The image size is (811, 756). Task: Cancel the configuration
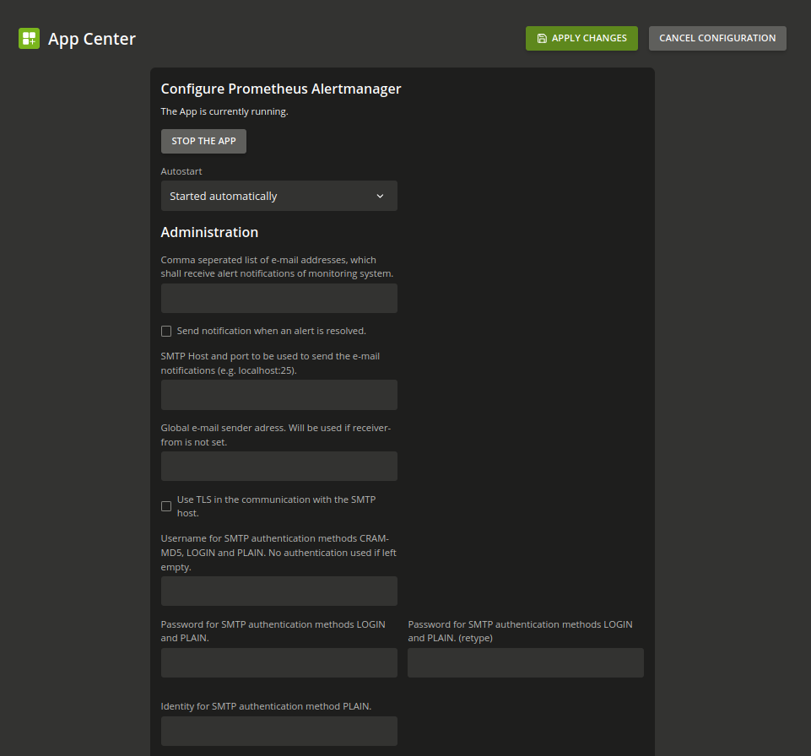point(717,38)
